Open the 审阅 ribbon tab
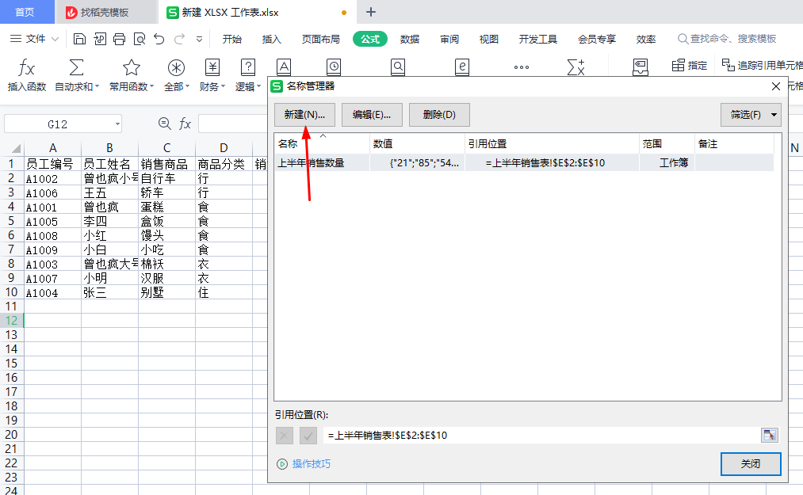This screenshot has height=495, width=803. [x=449, y=39]
